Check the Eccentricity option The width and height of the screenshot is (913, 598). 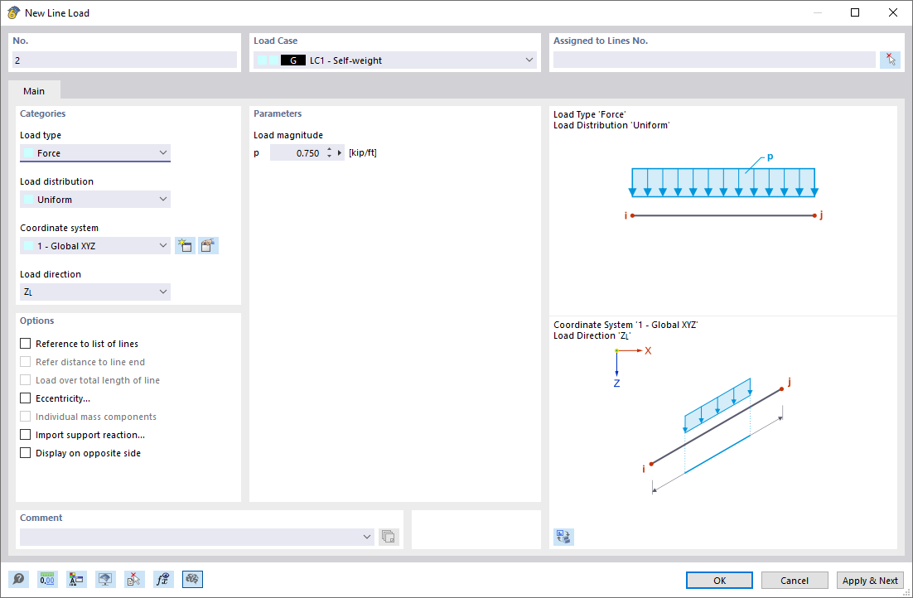click(x=25, y=398)
